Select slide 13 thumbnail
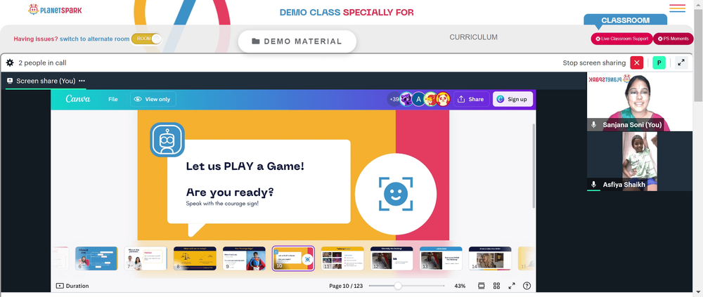The height and width of the screenshot is (297, 703). pos(441,258)
